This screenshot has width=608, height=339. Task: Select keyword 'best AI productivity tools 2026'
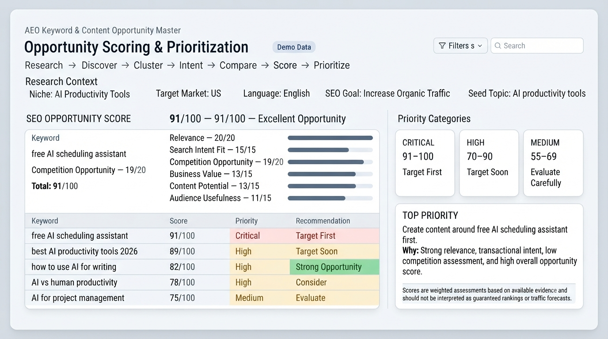tap(84, 252)
